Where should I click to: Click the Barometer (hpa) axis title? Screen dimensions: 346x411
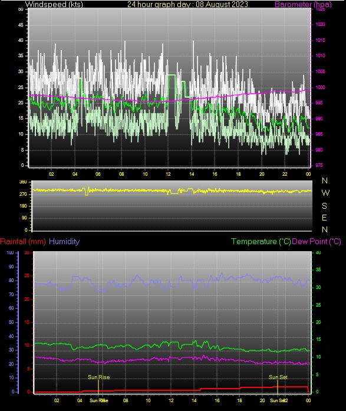tap(303, 4)
